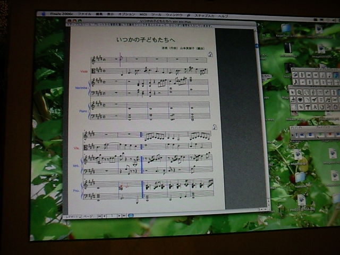340x255 pixels.
Task: Jump to the first page with the arrow button
Action: (99, 216)
